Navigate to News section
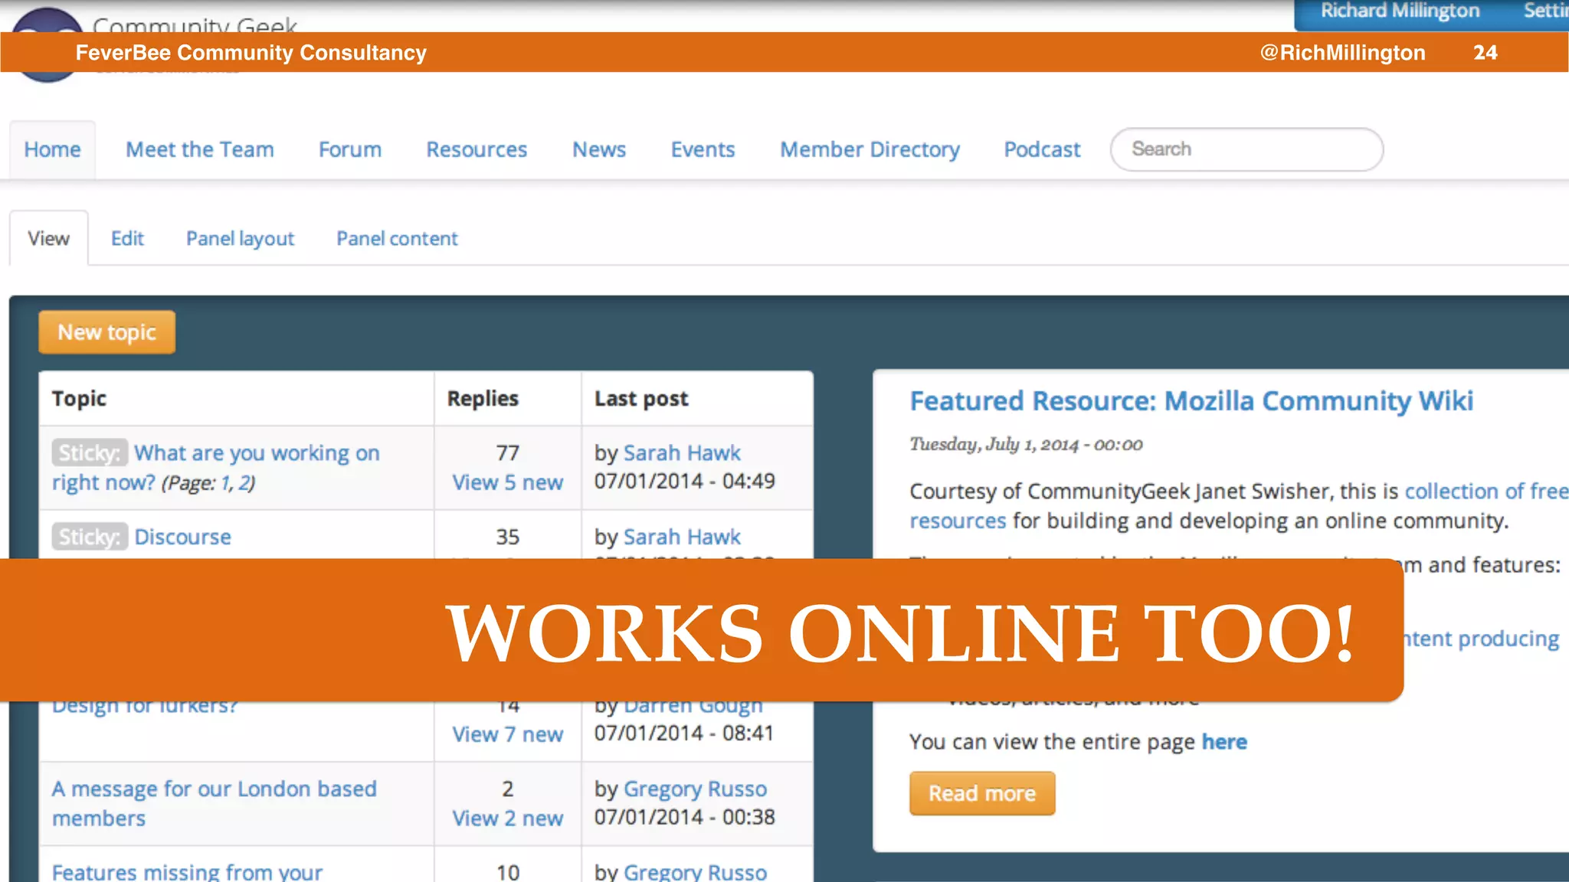The height and width of the screenshot is (882, 1569). tap(599, 149)
